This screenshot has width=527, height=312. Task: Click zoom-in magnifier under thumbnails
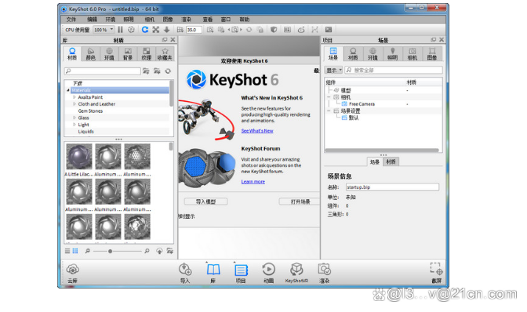tap(147, 251)
